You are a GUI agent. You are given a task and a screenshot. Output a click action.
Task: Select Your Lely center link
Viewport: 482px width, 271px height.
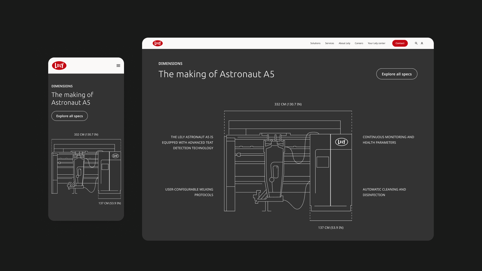[x=376, y=43]
